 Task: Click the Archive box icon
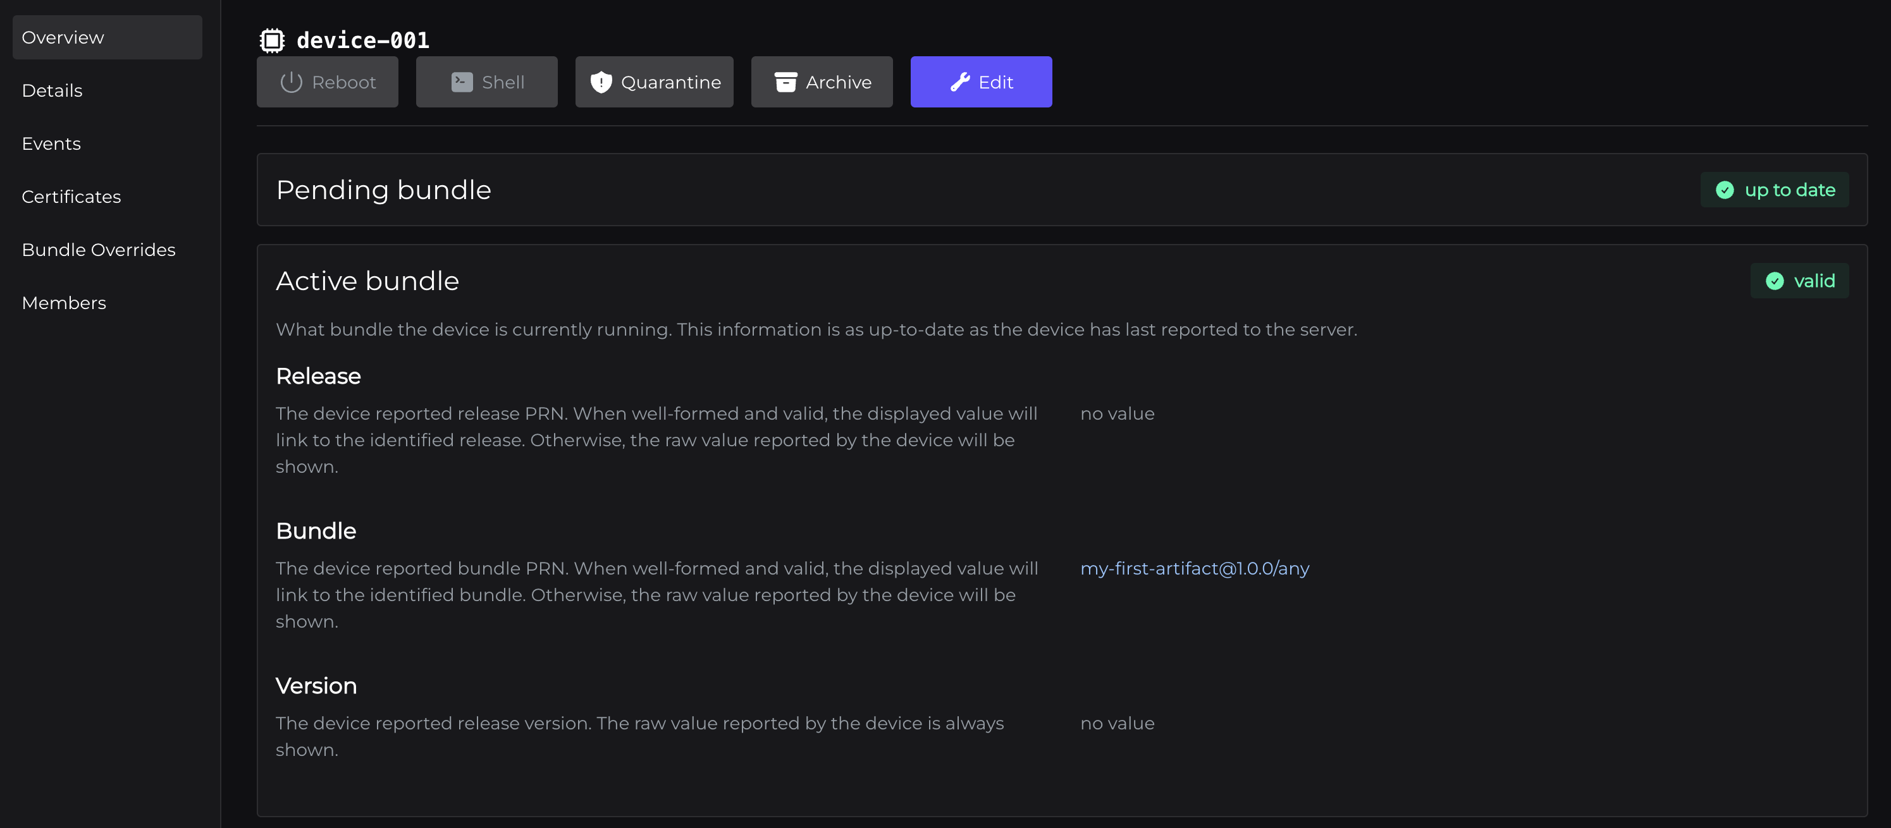pyautogui.click(x=785, y=82)
